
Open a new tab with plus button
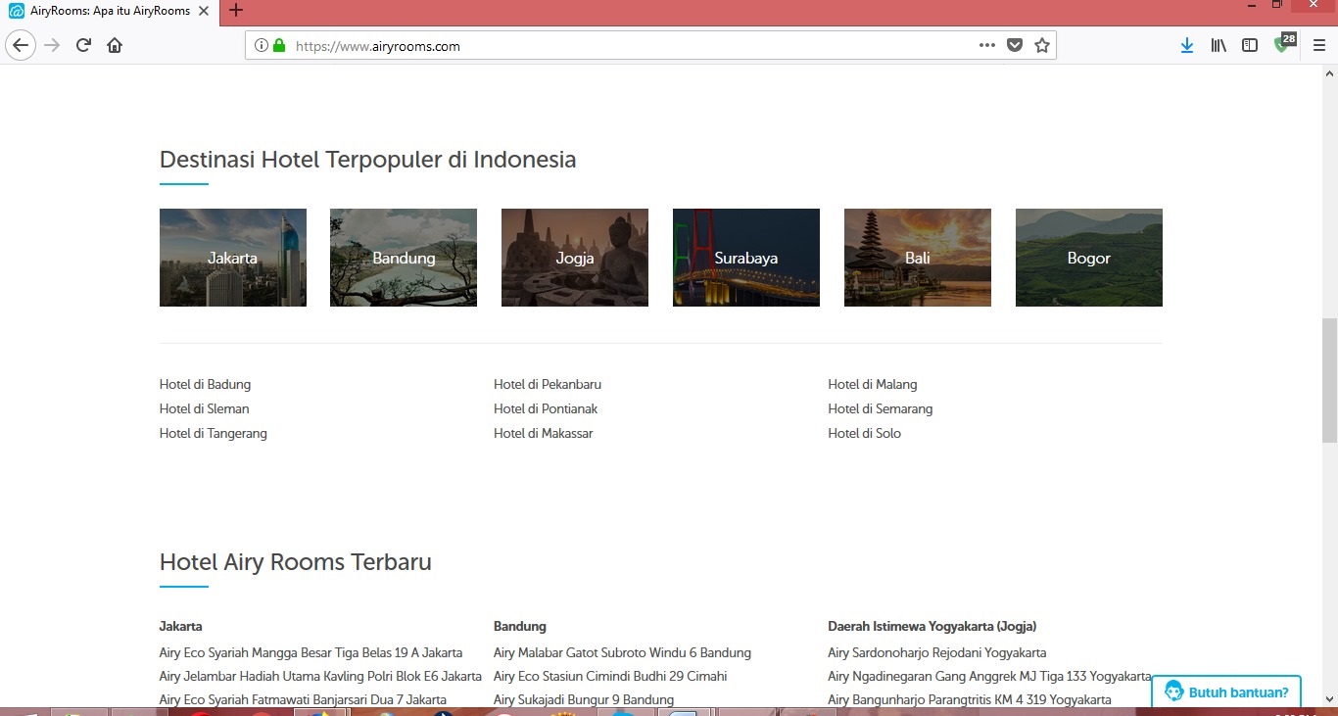(x=236, y=11)
